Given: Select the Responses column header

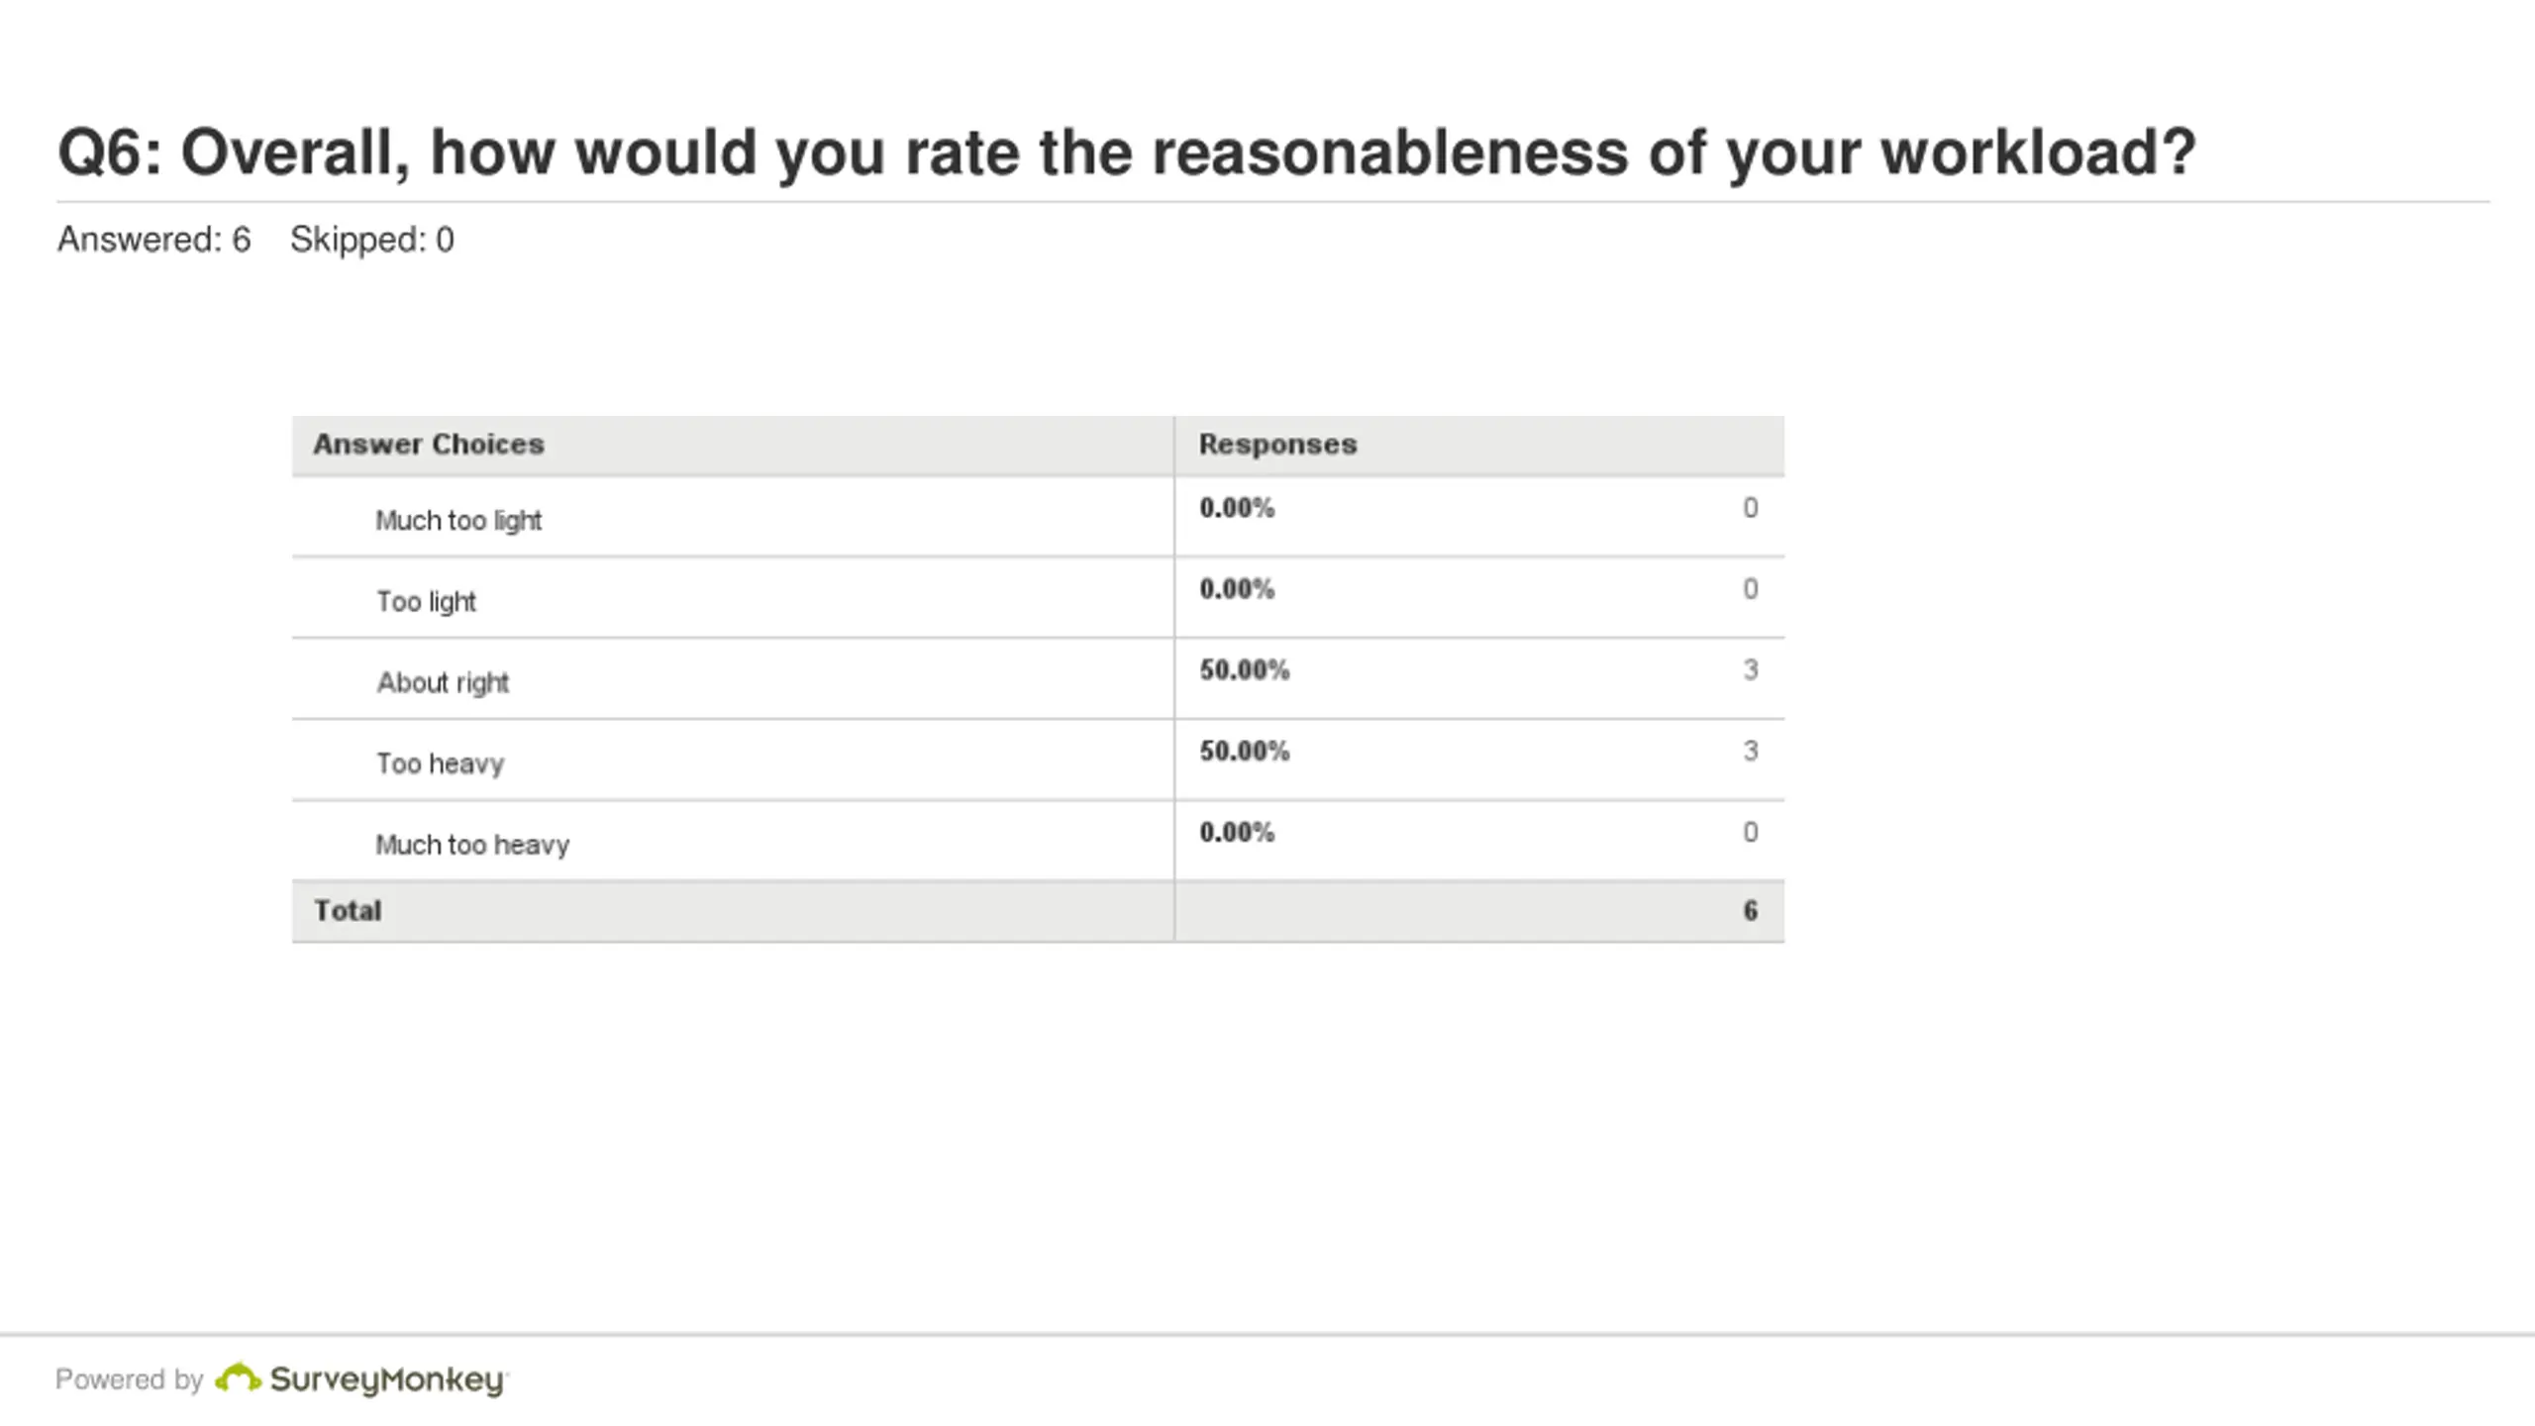Looking at the screenshot, I should (x=1277, y=445).
